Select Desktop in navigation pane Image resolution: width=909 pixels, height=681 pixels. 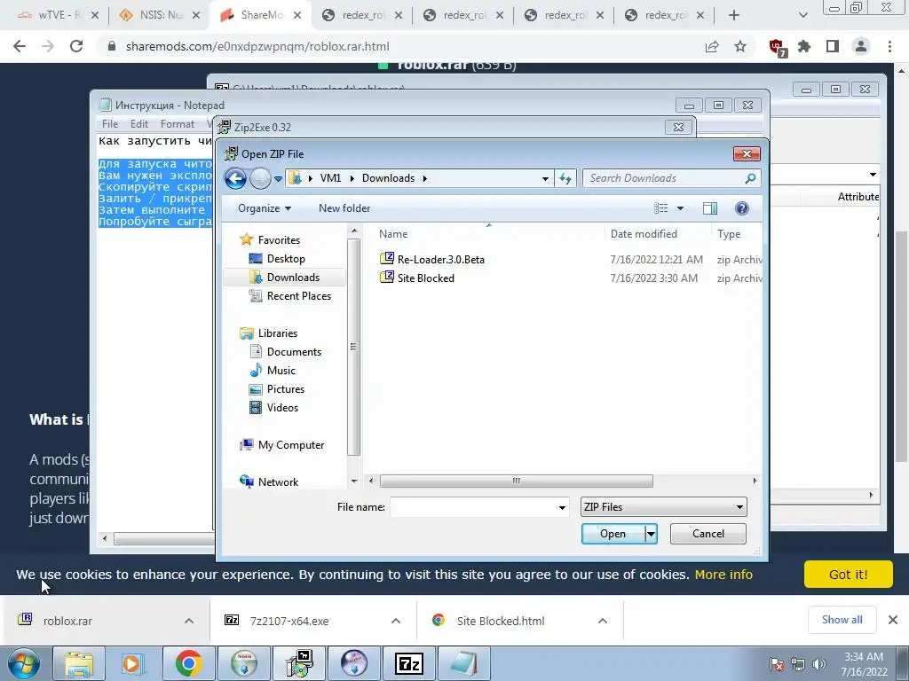[x=286, y=259]
